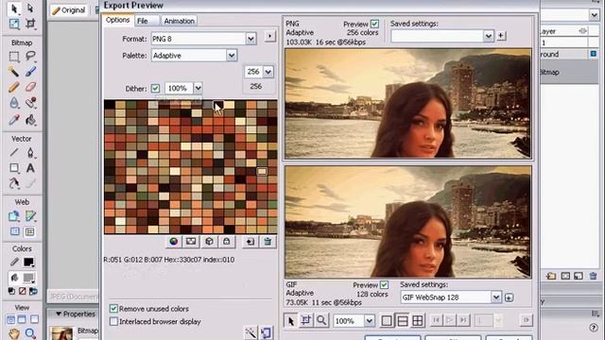
Task: Toggle the Dither checkbox
Action: click(155, 88)
